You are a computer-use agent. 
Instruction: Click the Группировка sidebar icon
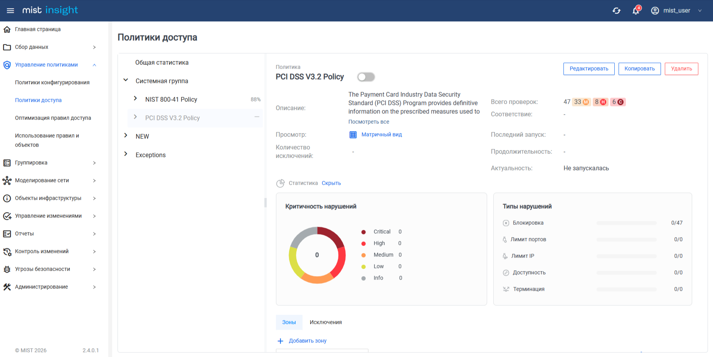(x=7, y=163)
